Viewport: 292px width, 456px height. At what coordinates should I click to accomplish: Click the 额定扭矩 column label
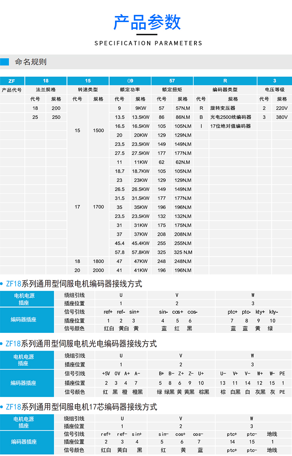[172, 90]
